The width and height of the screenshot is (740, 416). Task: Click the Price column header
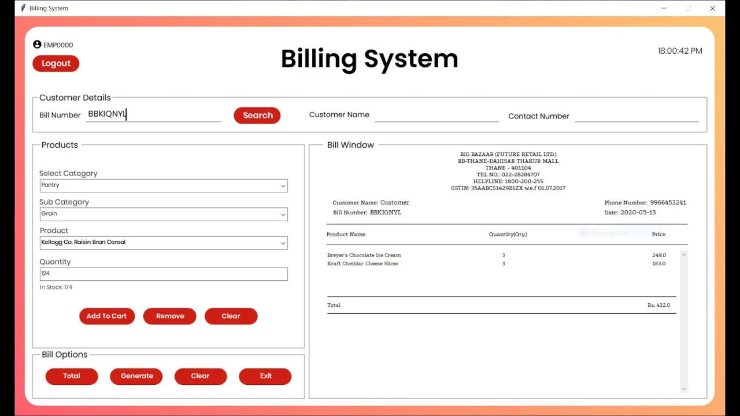pos(658,235)
